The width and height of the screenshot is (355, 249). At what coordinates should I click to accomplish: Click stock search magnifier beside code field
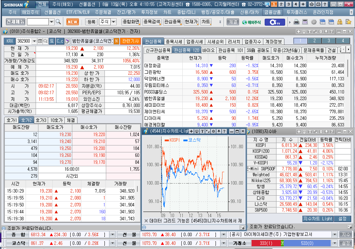[x=45, y=41]
